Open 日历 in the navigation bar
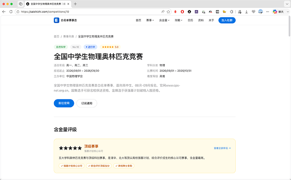This screenshot has height=180, width=291. tap(190, 20)
